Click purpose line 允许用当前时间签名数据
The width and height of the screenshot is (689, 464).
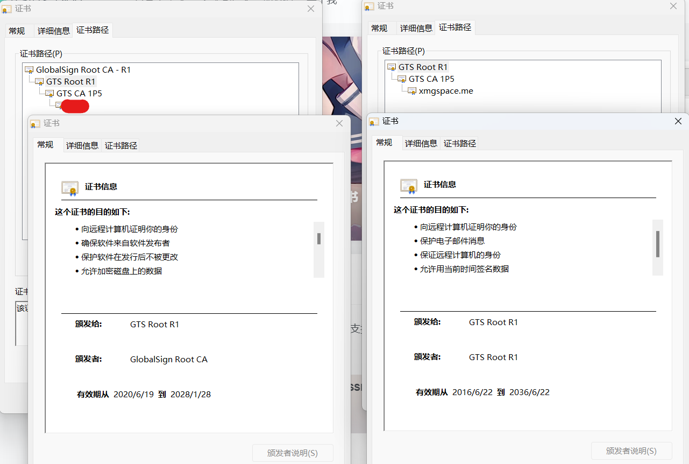(464, 269)
